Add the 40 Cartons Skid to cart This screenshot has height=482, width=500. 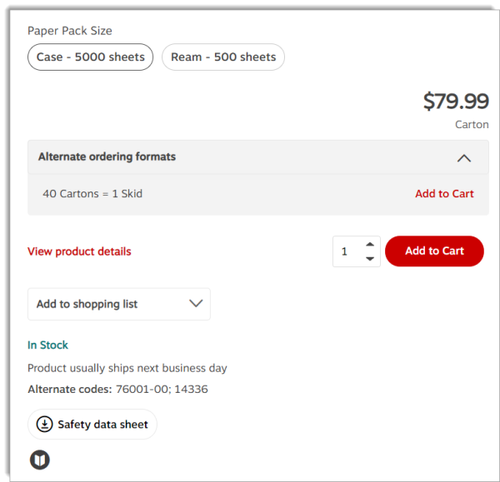pos(444,194)
